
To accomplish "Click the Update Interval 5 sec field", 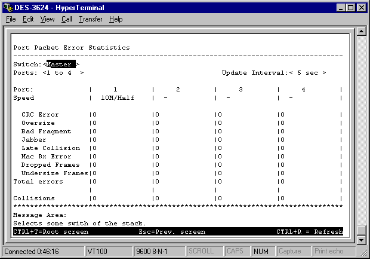I will click(x=307, y=73).
